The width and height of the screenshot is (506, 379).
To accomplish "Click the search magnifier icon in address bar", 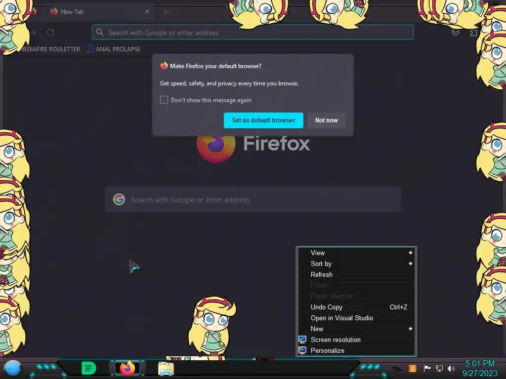I will [100, 32].
